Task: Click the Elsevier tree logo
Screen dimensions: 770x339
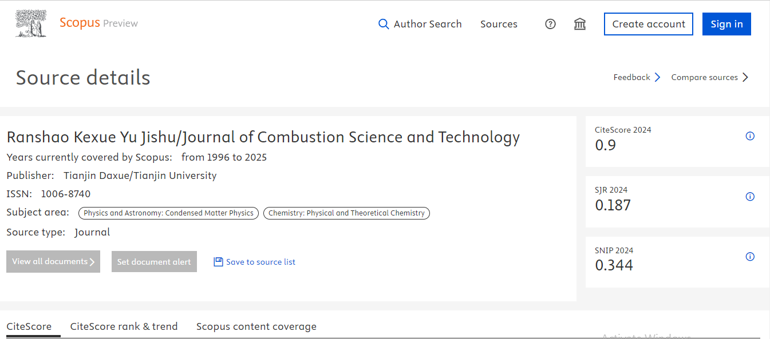Action: coord(31,23)
